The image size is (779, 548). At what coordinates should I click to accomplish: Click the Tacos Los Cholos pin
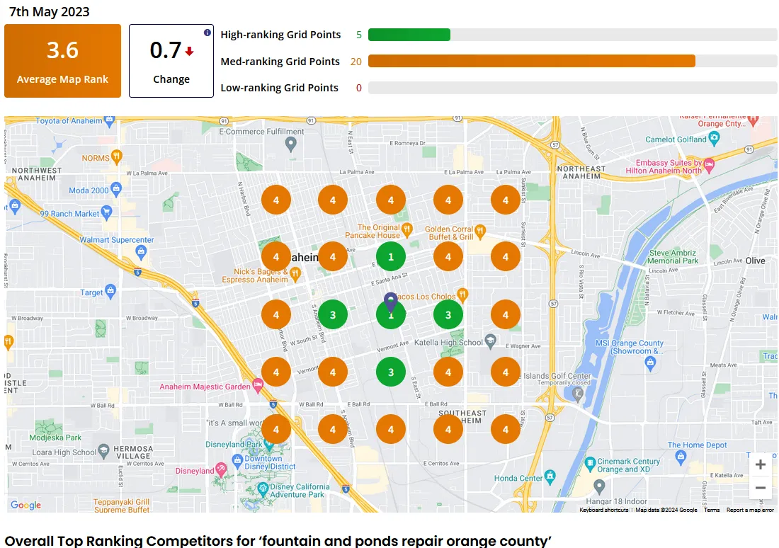coord(462,295)
